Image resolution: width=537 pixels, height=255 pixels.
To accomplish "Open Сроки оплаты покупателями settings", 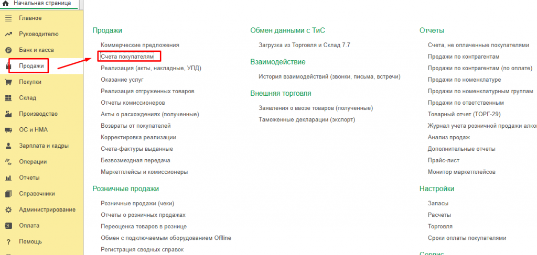I will (x=467, y=238).
